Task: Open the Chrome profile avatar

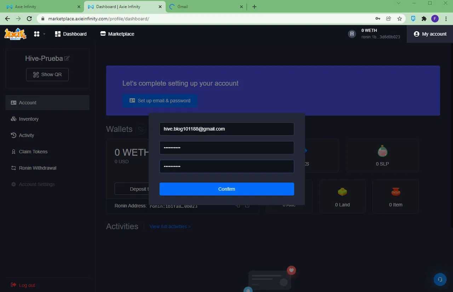Action: [x=435, y=19]
